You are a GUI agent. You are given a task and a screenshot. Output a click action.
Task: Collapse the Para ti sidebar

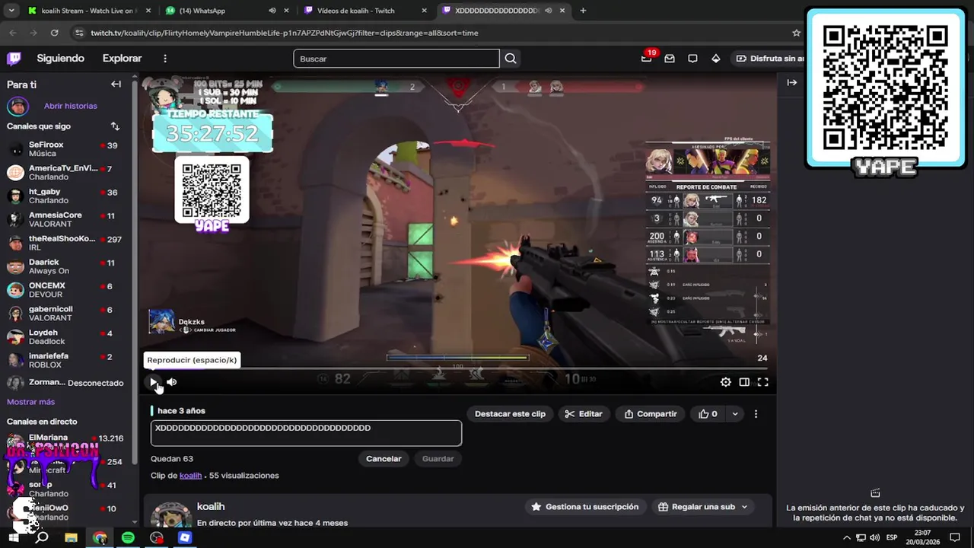point(116,84)
